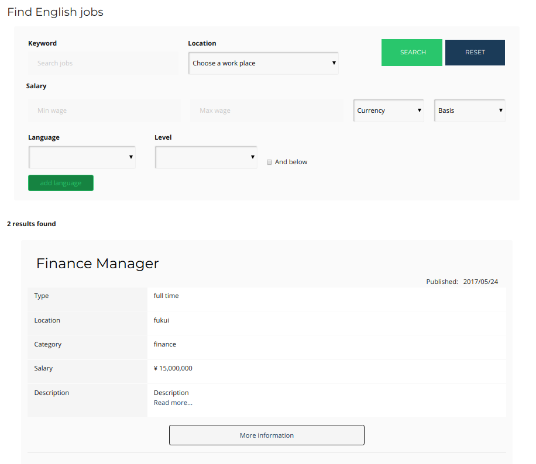Image resolution: width=536 pixels, height=464 pixels.
Task: Enable the And below checkbox
Action: (x=270, y=162)
